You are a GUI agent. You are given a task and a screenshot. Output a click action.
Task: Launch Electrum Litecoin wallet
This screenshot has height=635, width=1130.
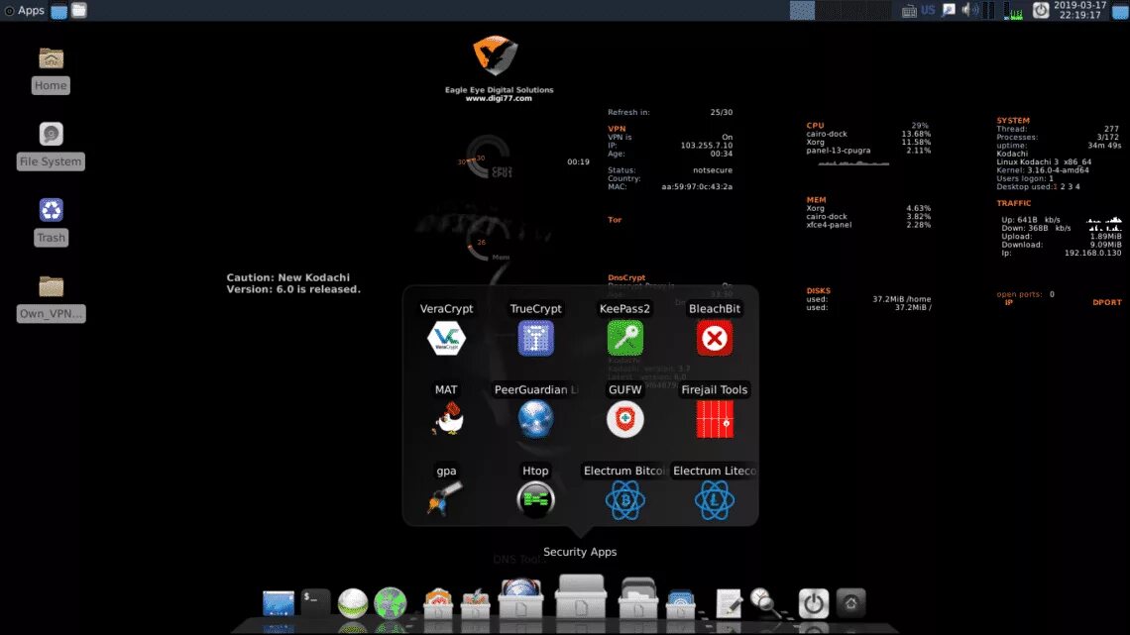[x=714, y=499]
